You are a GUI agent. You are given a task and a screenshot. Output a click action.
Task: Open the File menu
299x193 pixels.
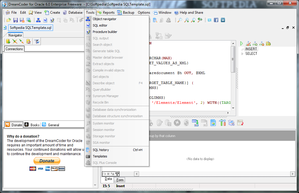pyautogui.click(x=11, y=13)
